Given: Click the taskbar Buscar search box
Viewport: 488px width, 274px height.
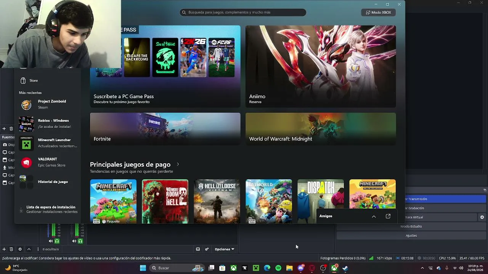Looking at the screenshot, I should pyautogui.click(x=178, y=268).
